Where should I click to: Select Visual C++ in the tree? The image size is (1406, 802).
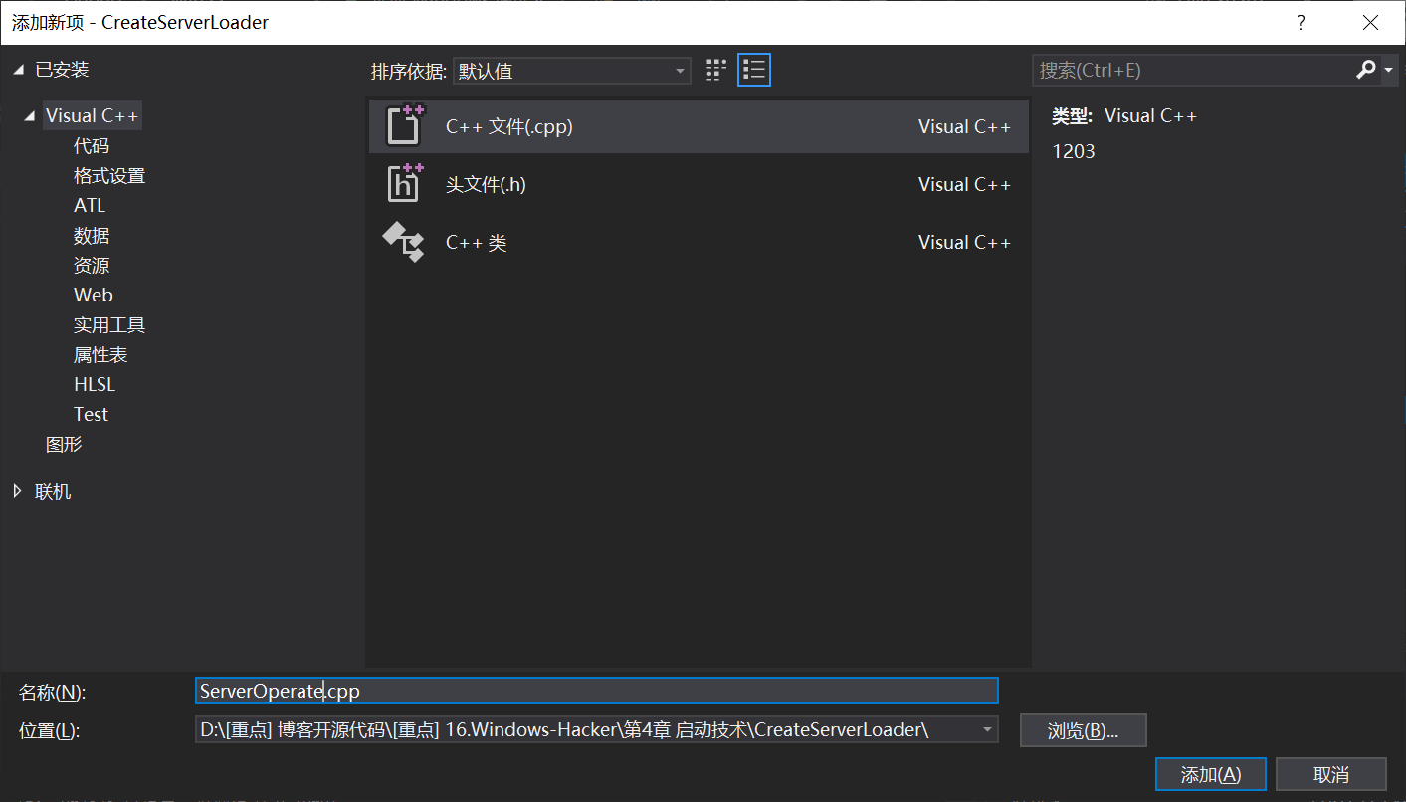tap(92, 116)
